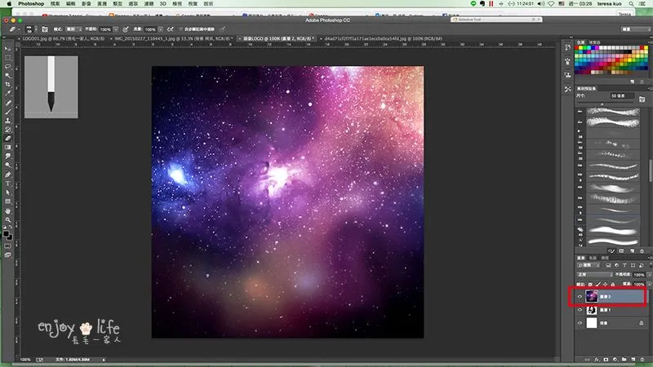Open the layer blend mode dropdown

(x=595, y=275)
